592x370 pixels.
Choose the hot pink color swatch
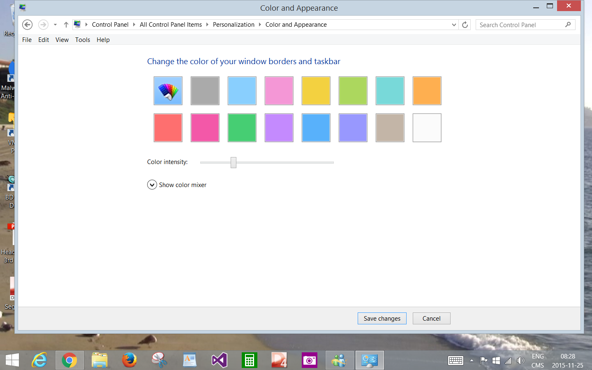205,127
